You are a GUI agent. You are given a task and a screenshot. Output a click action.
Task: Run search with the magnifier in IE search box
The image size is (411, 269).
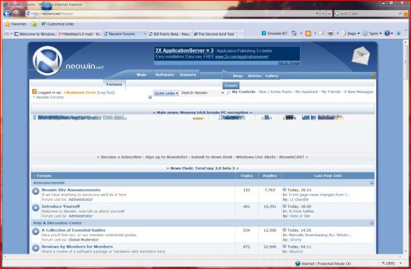pos(400,13)
